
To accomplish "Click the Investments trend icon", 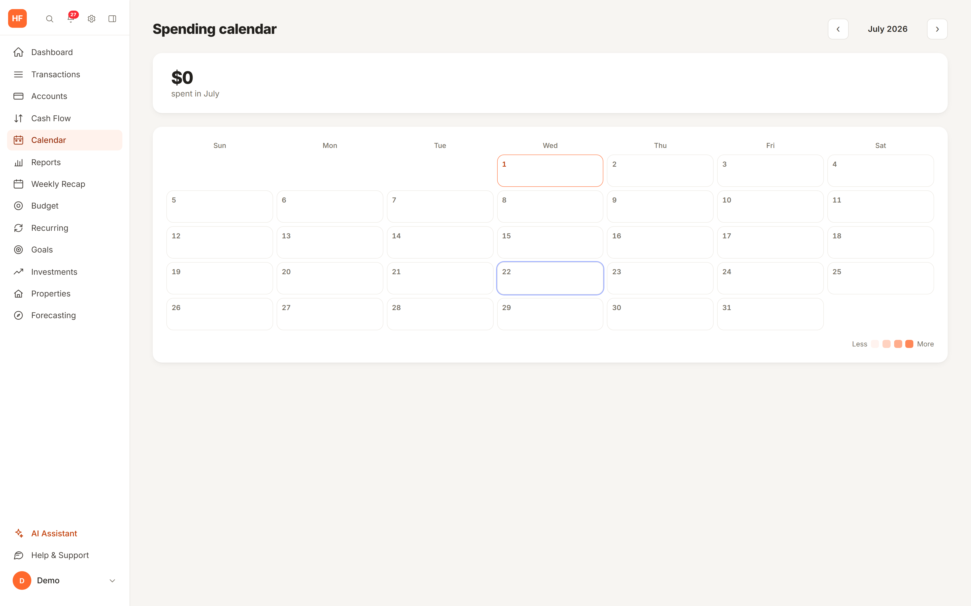I will coord(18,272).
